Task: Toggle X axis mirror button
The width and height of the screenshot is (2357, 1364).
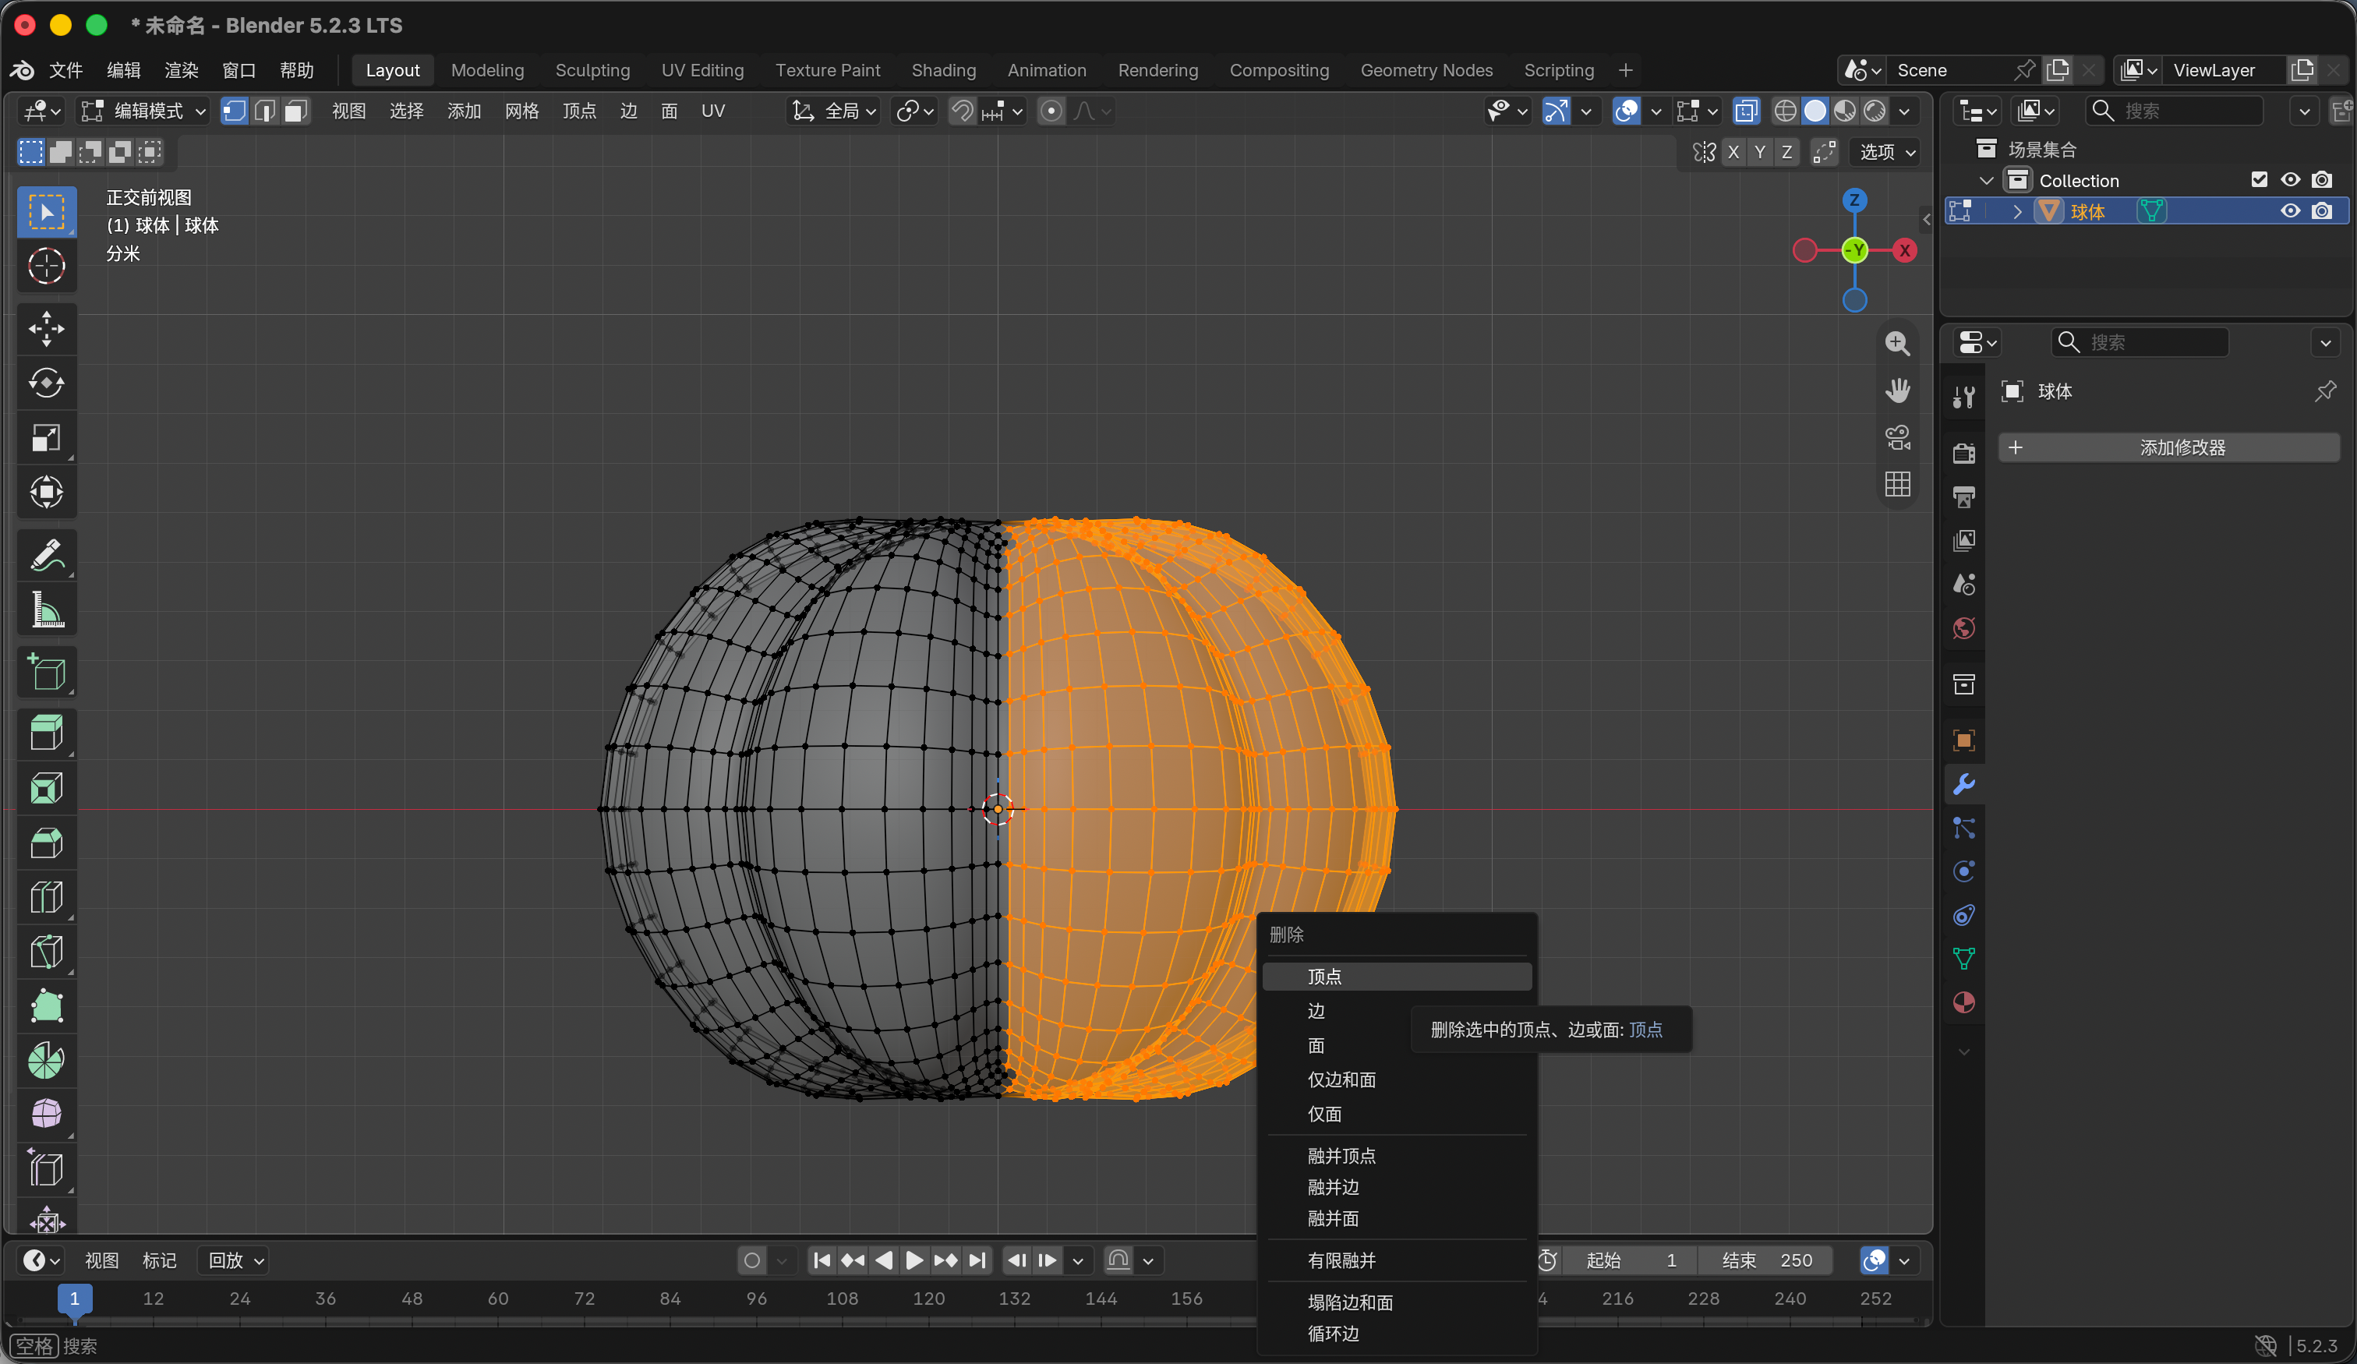Action: pos(1733,153)
